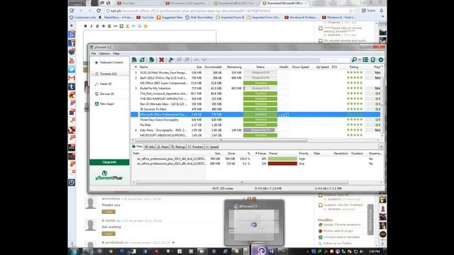454x255 pixels.
Task: Click the green Upgrade button
Action: [x=109, y=162]
